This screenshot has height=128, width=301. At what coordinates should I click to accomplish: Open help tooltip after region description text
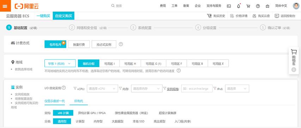pos(179,71)
